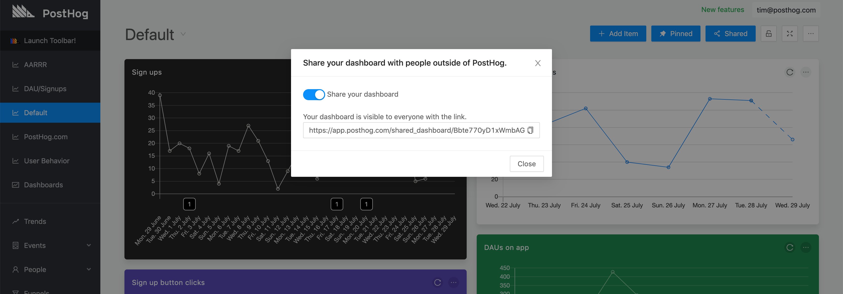The width and height of the screenshot is (843, 294).
Task: Click the fullscreen expand icon
Action: coord(789,34)
